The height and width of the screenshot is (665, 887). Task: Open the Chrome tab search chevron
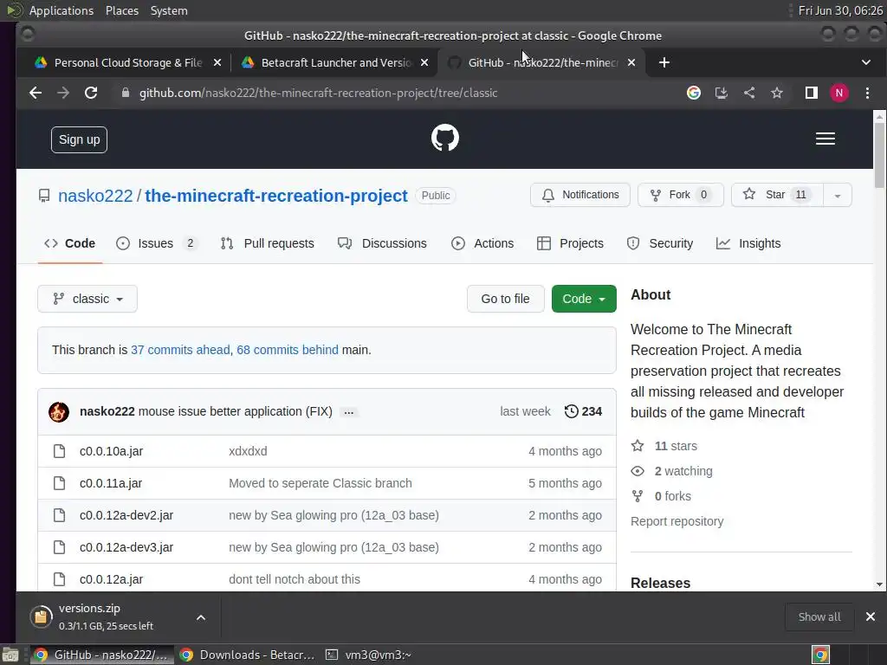865,62
